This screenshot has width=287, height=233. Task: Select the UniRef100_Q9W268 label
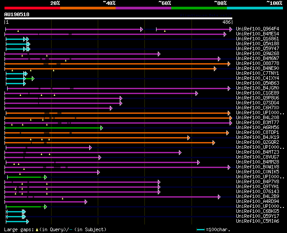(257, 54)
